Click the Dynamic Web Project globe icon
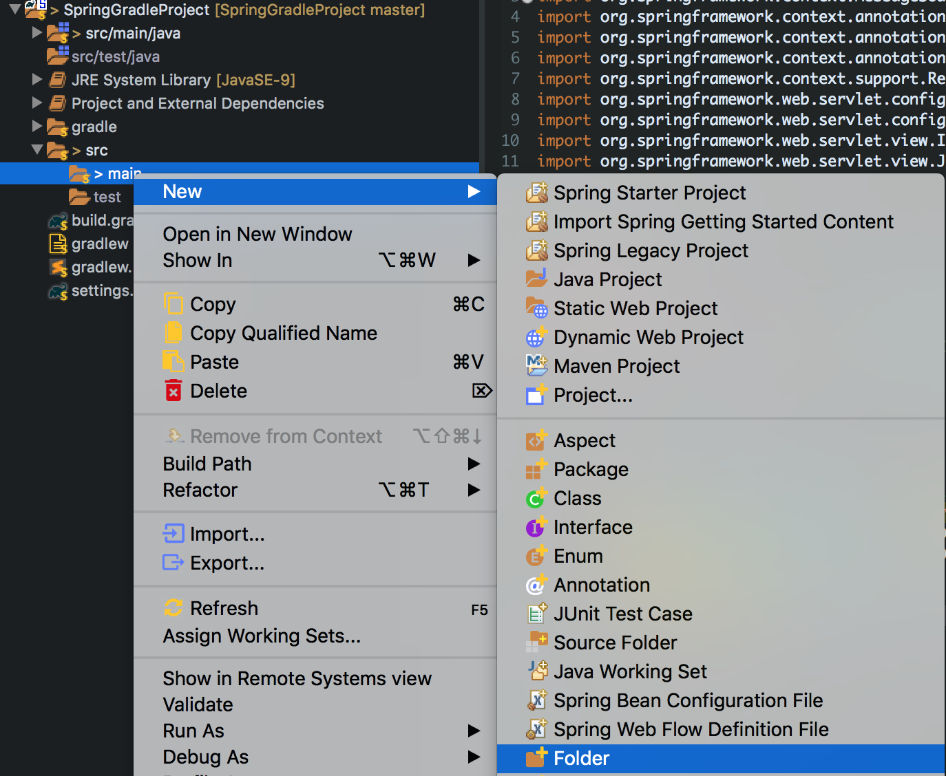This screenshot has height=776, width=946. click(536, 337)
